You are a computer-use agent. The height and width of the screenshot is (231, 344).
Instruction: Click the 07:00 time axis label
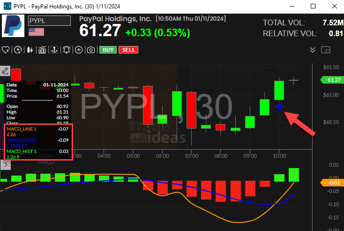(192, 156)
